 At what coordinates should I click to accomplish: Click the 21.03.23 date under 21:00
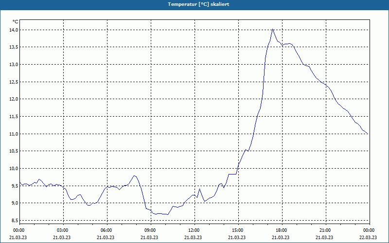pos(324,238)
